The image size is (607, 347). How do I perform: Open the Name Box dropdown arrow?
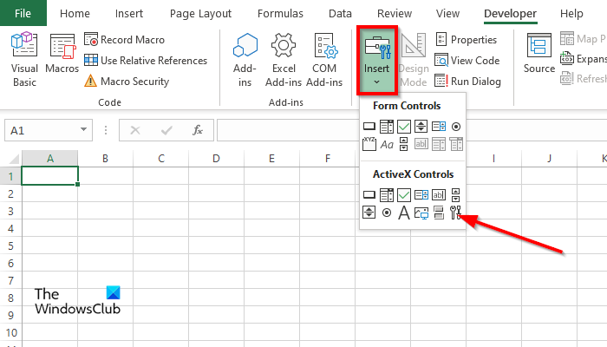pos(84,130)
